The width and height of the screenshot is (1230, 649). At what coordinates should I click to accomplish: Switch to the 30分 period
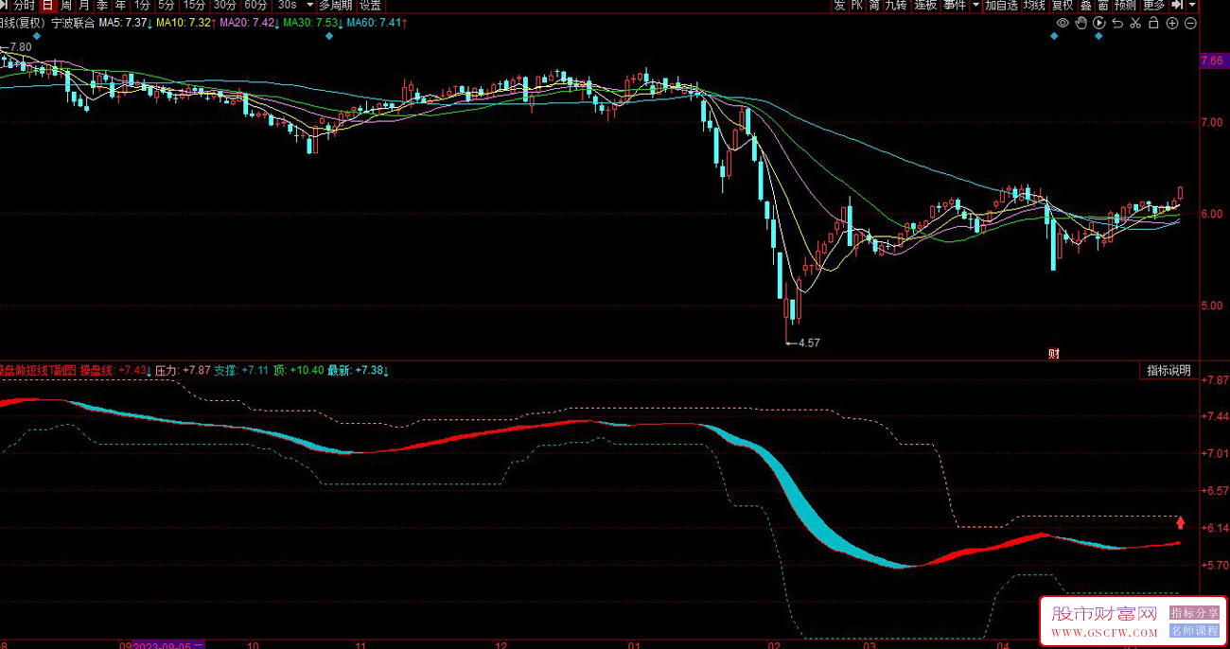click(x=225, y=5)
